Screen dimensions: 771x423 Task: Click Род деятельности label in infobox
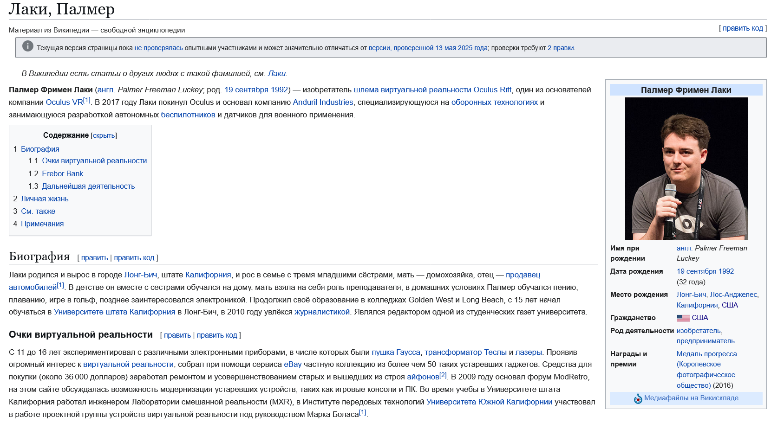click(x=642, y=331)
